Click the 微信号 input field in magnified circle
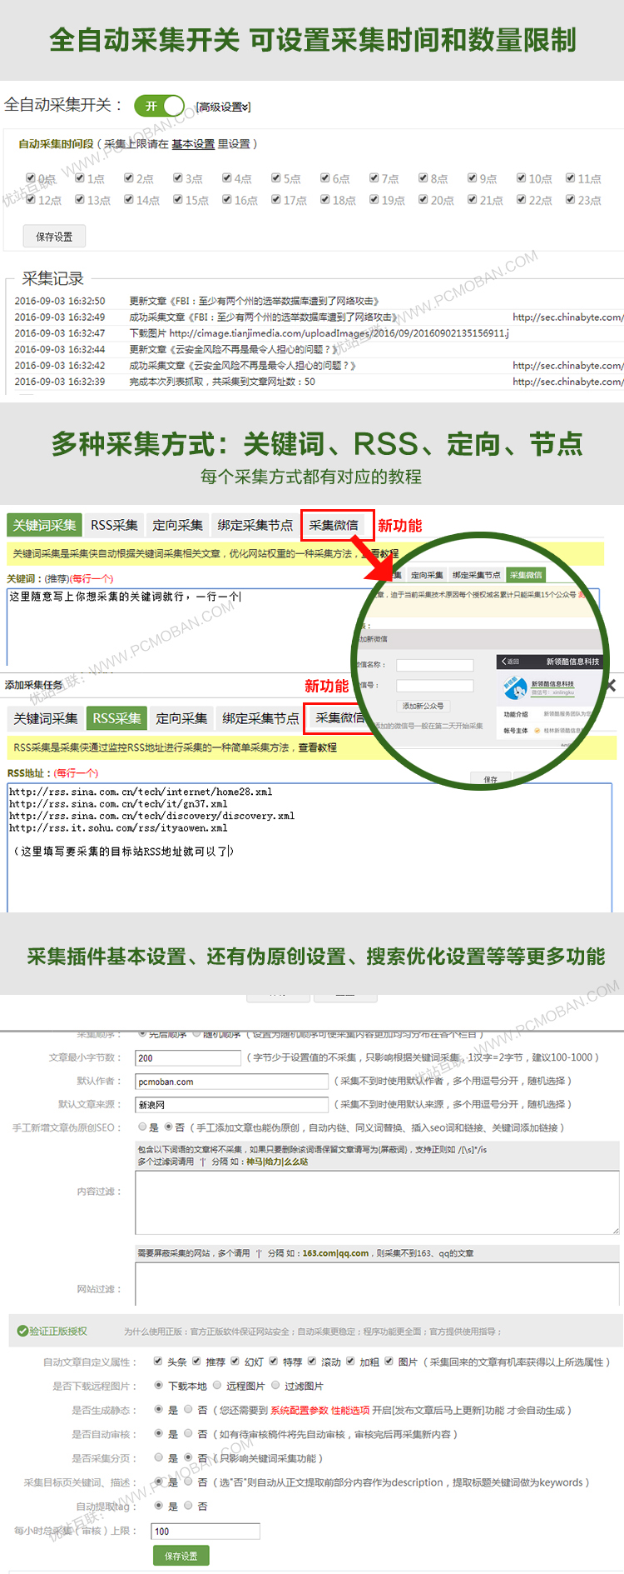This screenshot has width=624, height=1574. [434, 686]
